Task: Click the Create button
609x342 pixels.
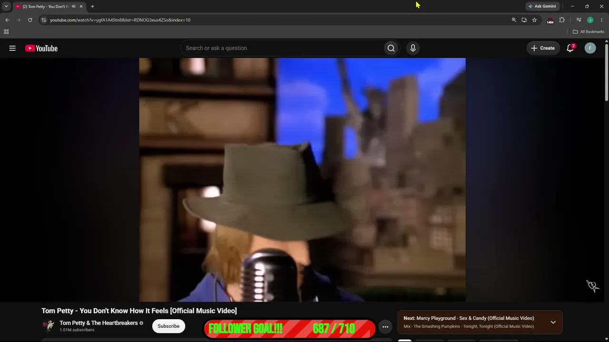Action: point(543,48)
